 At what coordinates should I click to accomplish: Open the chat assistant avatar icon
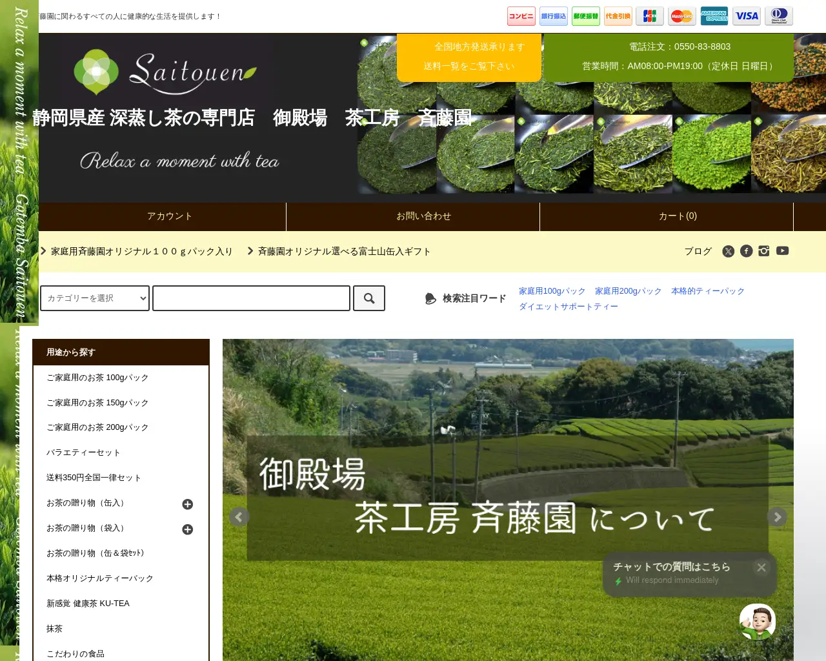(x=756, y=620)
